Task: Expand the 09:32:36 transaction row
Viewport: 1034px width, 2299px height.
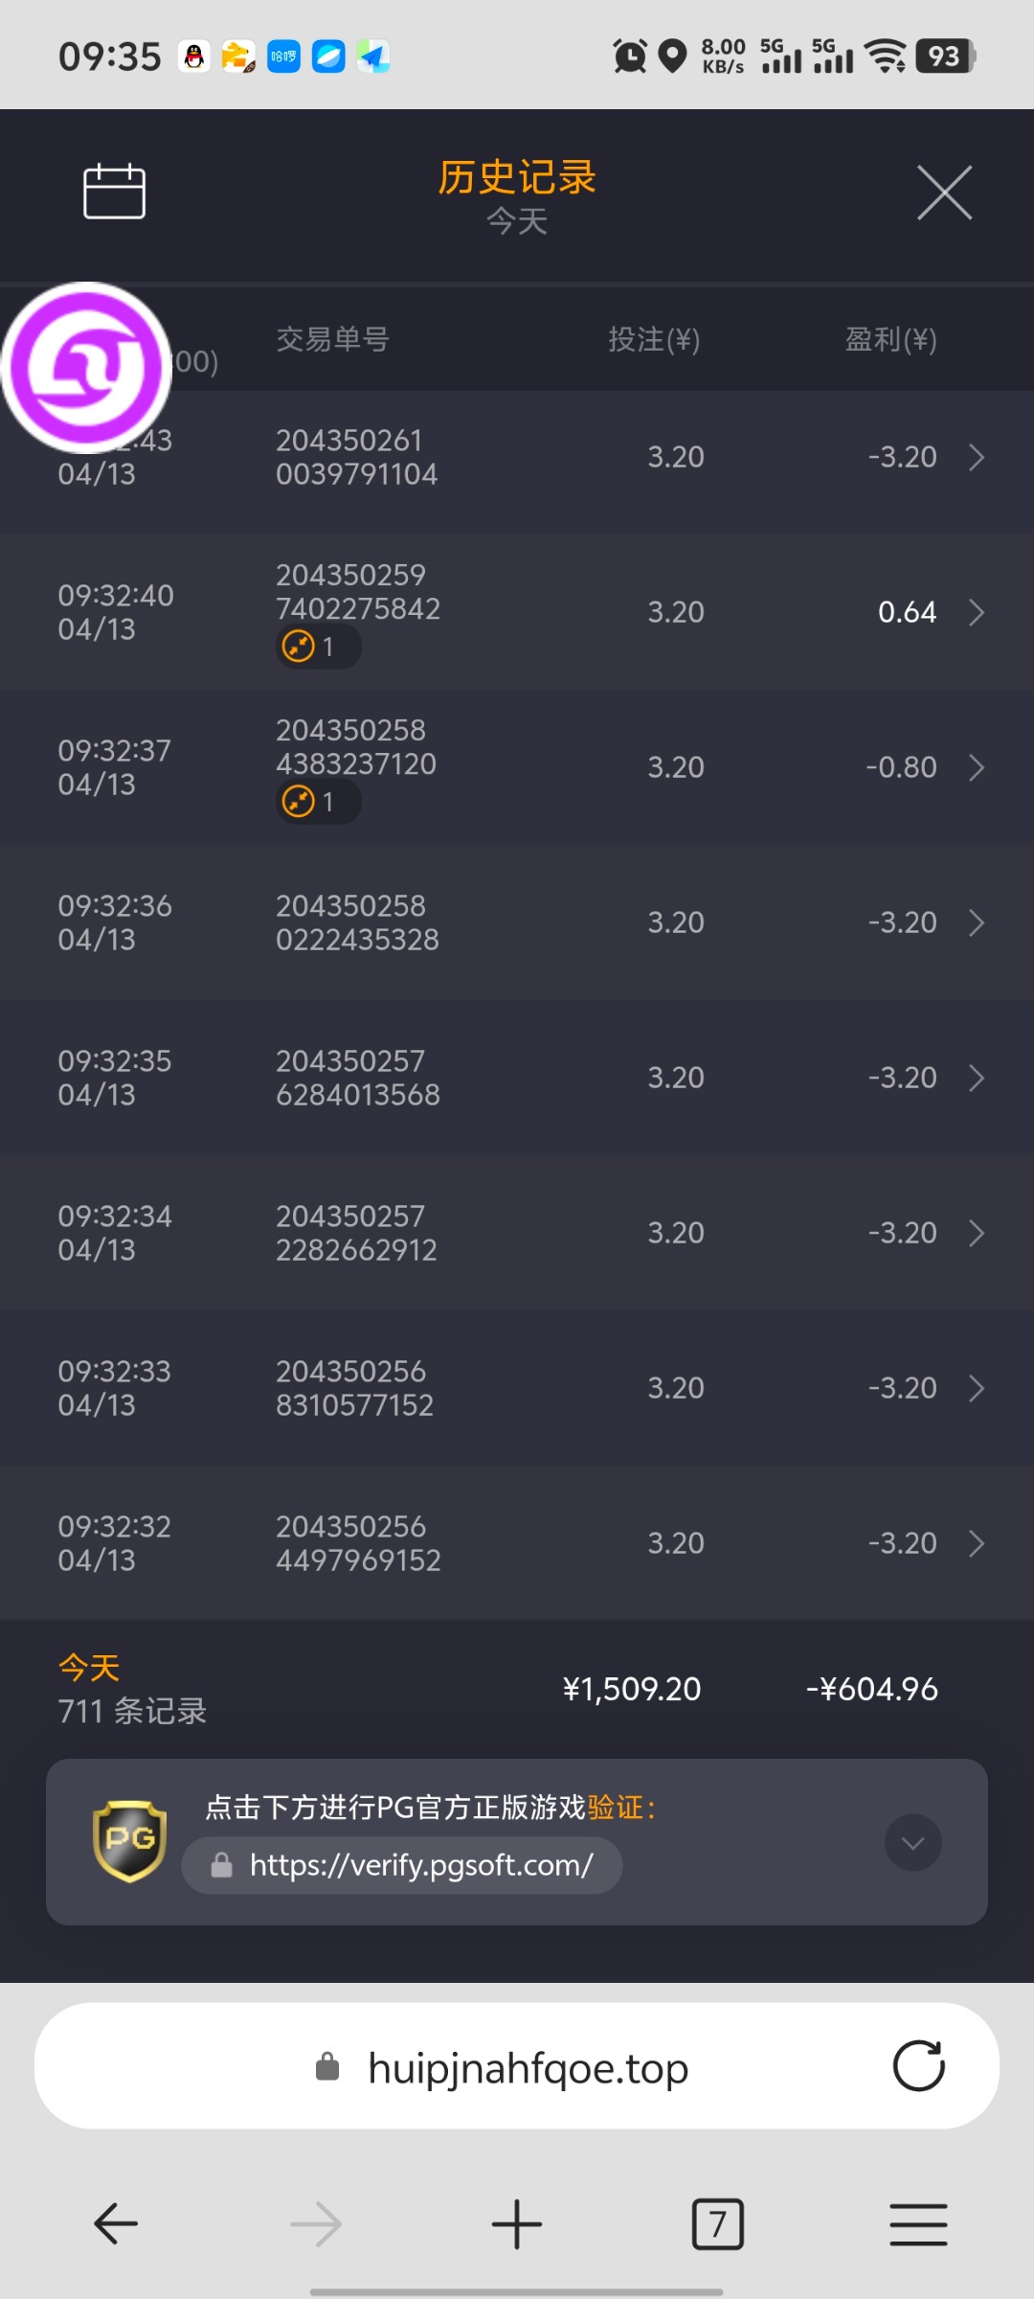Action: click(x=976, y=923)
